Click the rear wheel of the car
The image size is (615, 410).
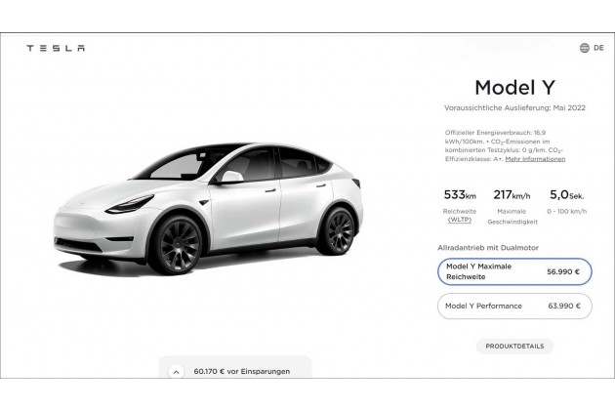tap(336, 230)
